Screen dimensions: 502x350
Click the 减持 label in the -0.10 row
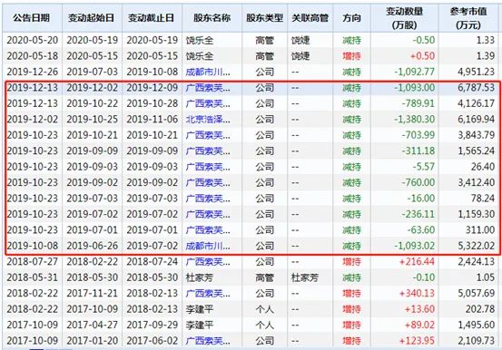[x=352, y=277]
